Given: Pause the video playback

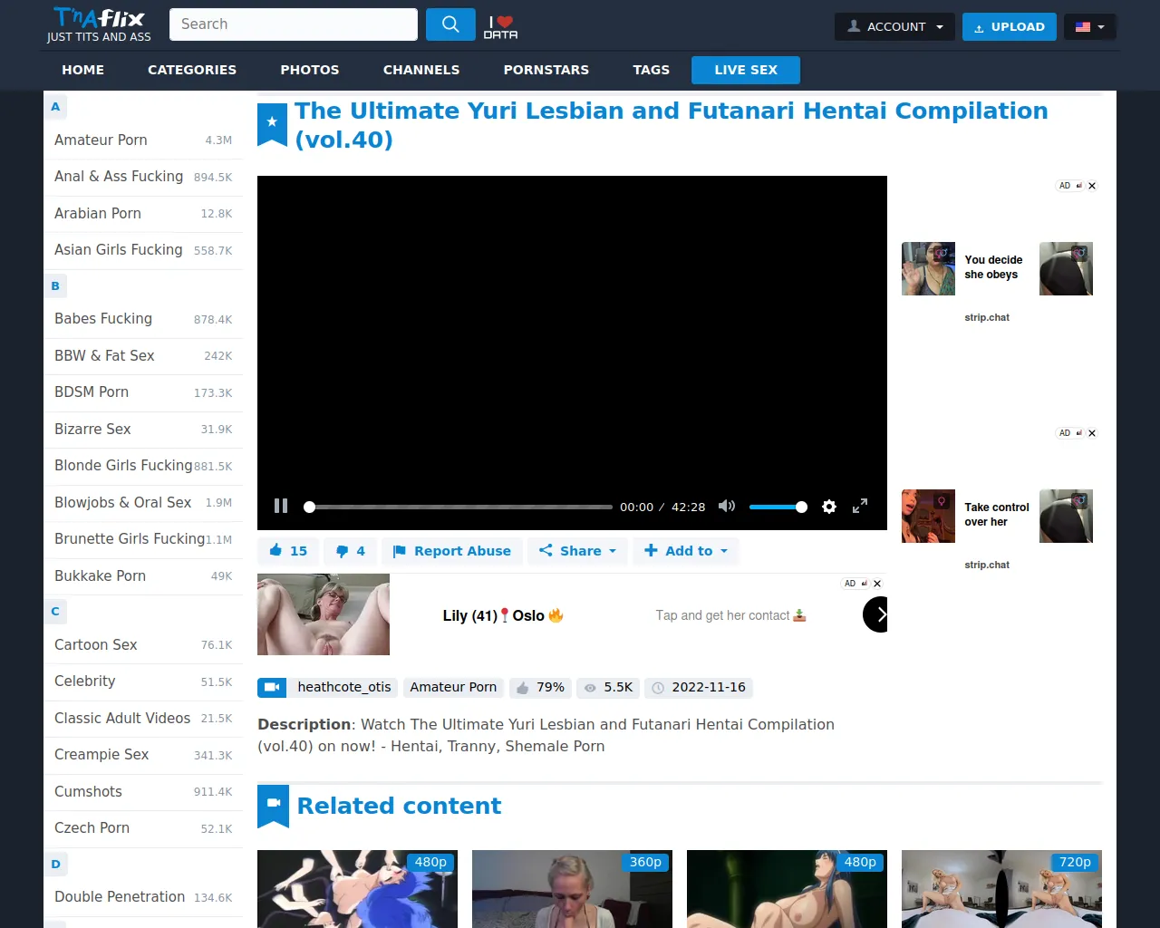Looking at the screenshot, I should pyautogui.click(x=281, y=506).
